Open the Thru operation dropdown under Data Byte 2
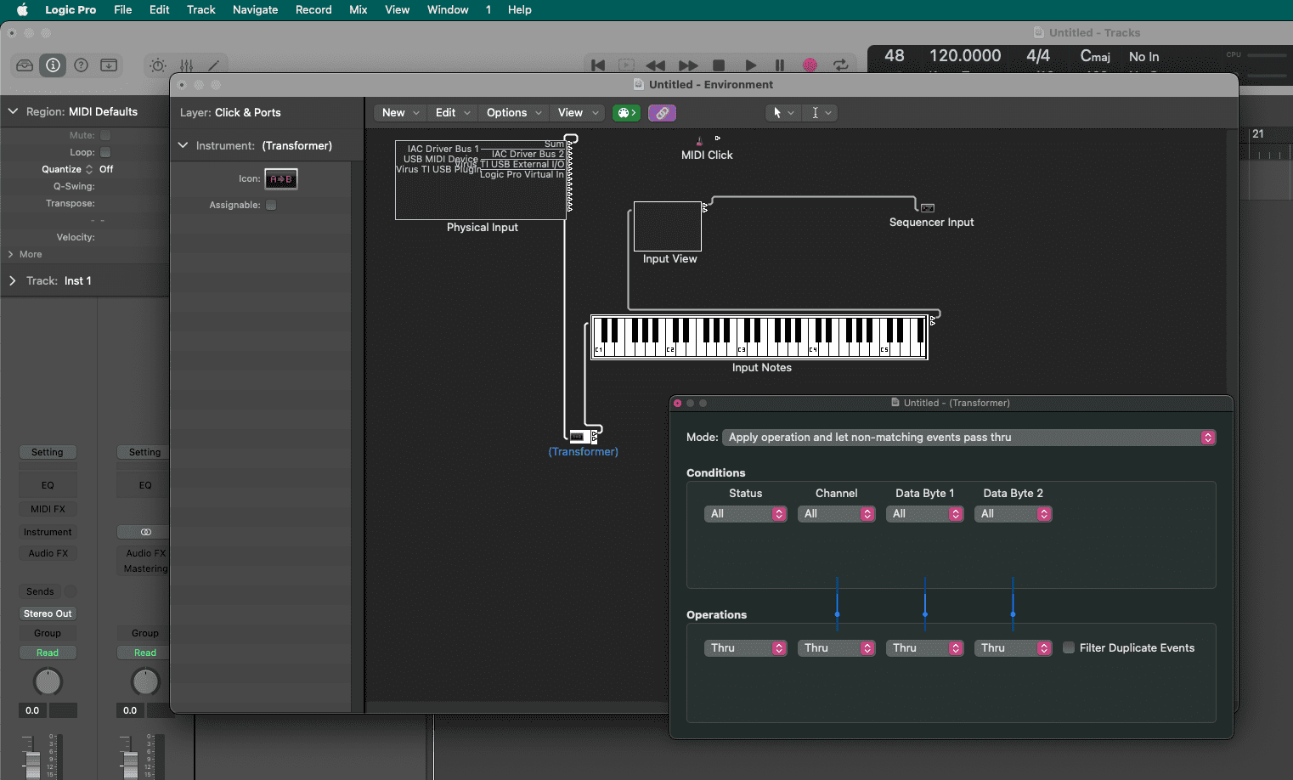The image size is (1293, 780). click(1014, 648)
